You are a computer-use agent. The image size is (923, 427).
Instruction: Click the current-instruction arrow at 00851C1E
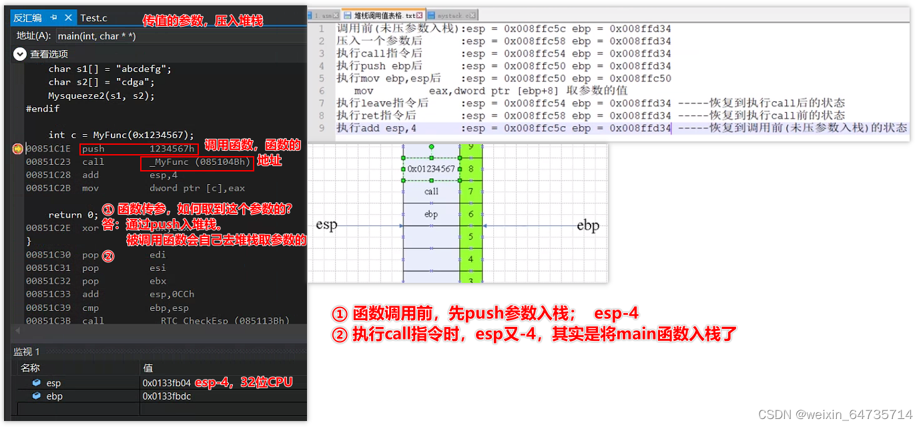click(x=17, y=149)
